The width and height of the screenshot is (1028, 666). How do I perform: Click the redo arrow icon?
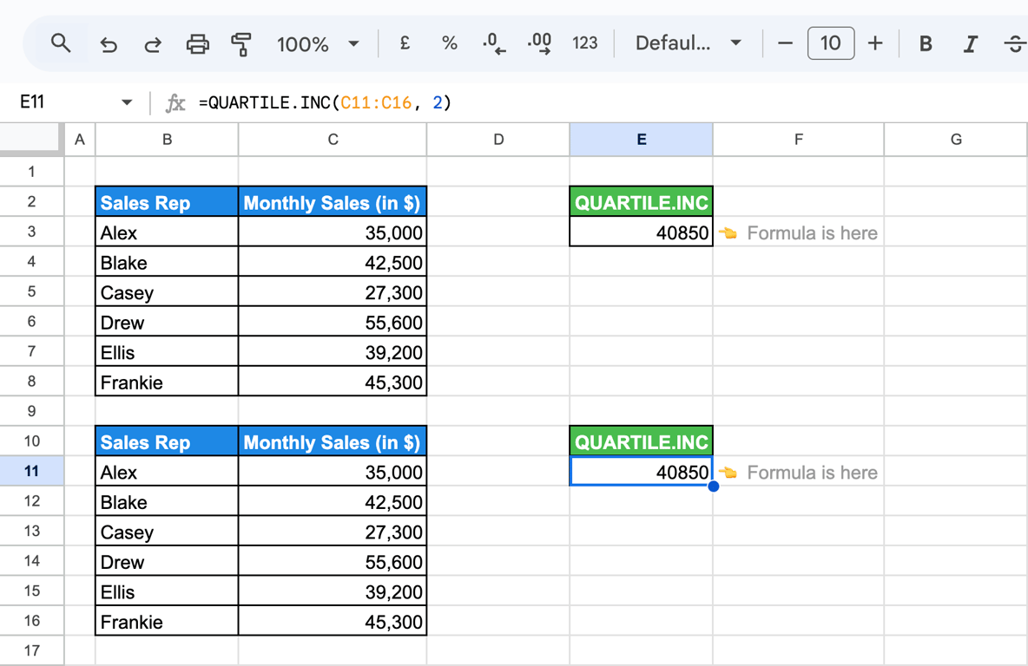[153, 44]
